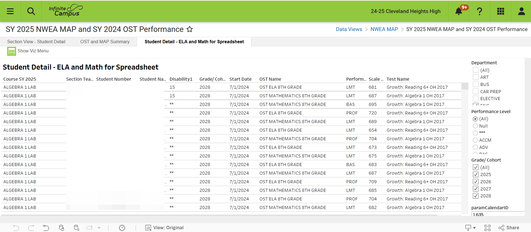Expand the replay dropdown arrow
This screenshot has width=531, height=232.
[99, 228]
